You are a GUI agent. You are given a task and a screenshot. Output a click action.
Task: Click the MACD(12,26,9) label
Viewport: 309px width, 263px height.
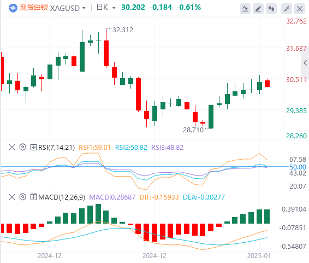(62, 197)
